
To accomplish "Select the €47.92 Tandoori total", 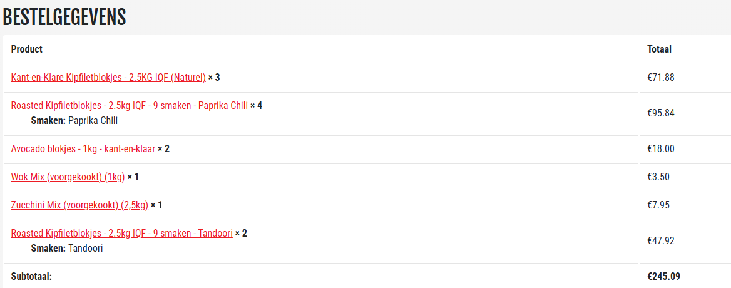I will click(660, 240).
